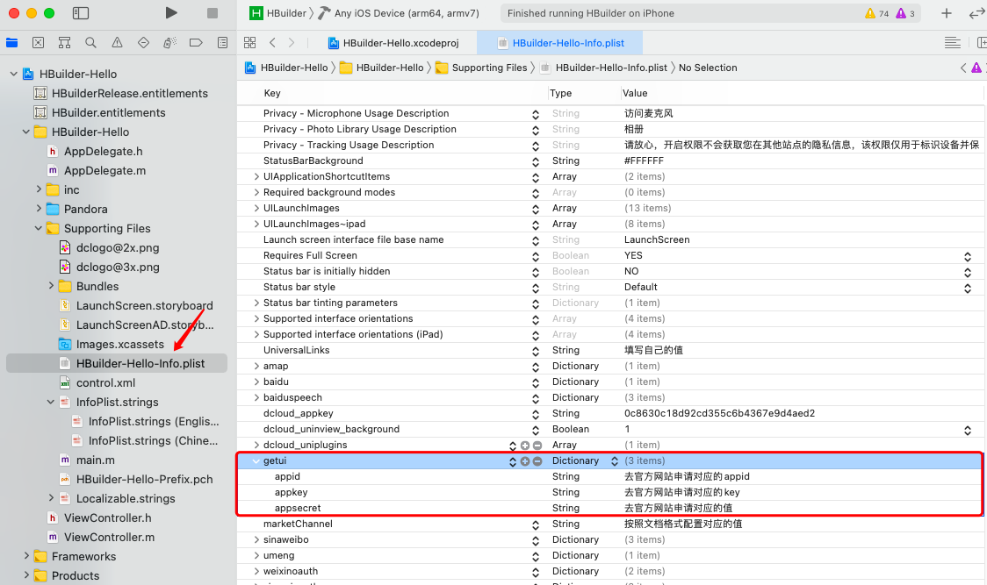Jump to previous issue in jump bar
The image size is (987, 585).
(963, 68)
